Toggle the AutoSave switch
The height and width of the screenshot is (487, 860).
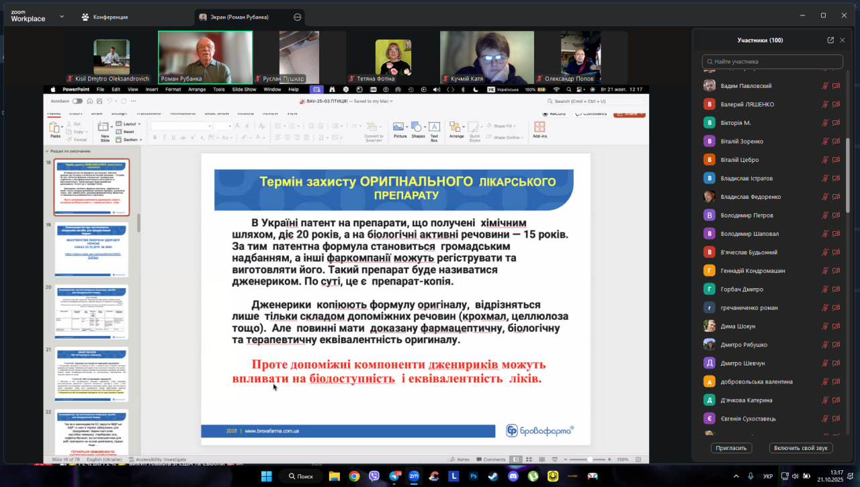77,101
